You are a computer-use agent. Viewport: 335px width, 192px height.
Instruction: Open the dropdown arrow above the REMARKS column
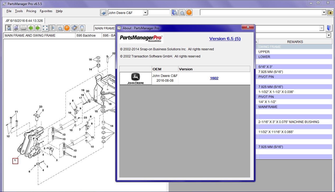[x=329, y=35]
